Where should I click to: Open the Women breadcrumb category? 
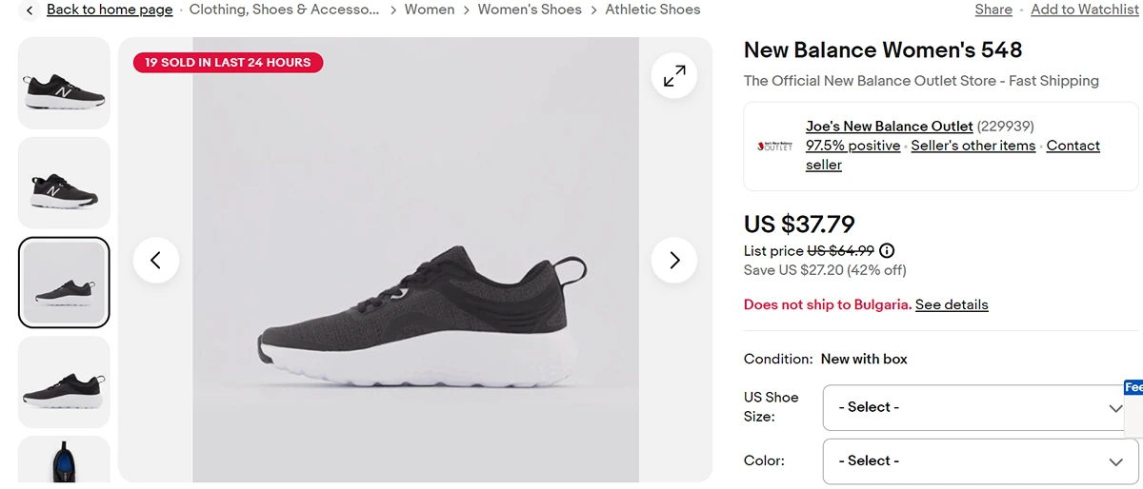click(x=430, y=10)
